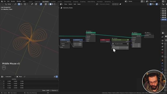The height and width of the screenshot is (94, 167).
Task: Toggle X-ray mode in viewport
Action: pos(46,4)
